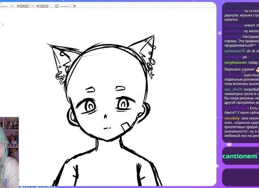Open the rotation angle dropdown arrow
259x188 pixels.
[x=37, y=6]
